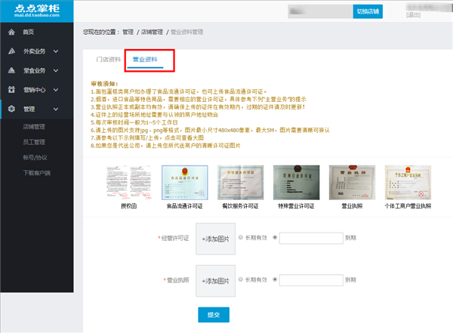The height and width of the screenshot is (333, 453).
Task: Select expiry-date radio for 经营许可证
Action: [x=275, y=237]
